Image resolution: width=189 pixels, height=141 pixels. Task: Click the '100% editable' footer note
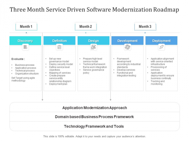94,136
